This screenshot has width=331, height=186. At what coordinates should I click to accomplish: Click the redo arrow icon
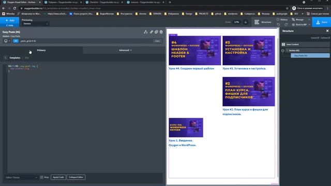tap(286, 25)
